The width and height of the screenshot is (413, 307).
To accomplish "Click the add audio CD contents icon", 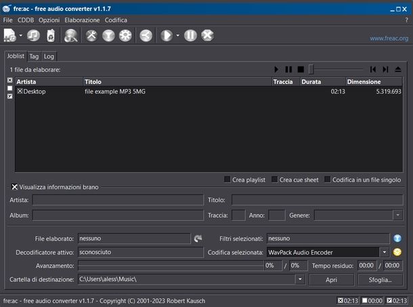I will 33,35.
